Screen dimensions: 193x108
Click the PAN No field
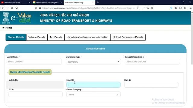coord(151,85)
